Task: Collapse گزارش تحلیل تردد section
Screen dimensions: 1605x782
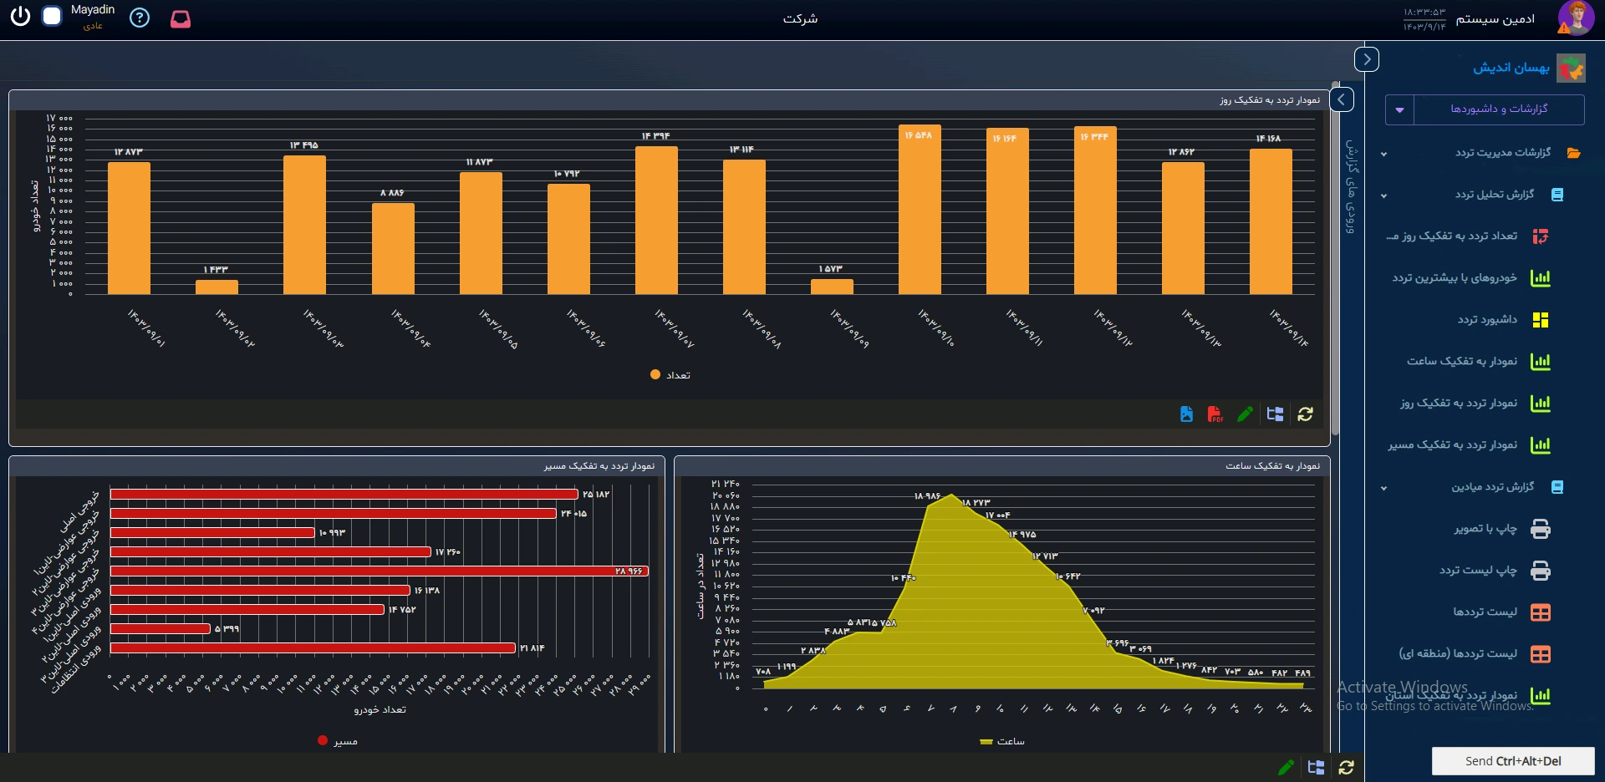Action: (x=1383, y=195)
